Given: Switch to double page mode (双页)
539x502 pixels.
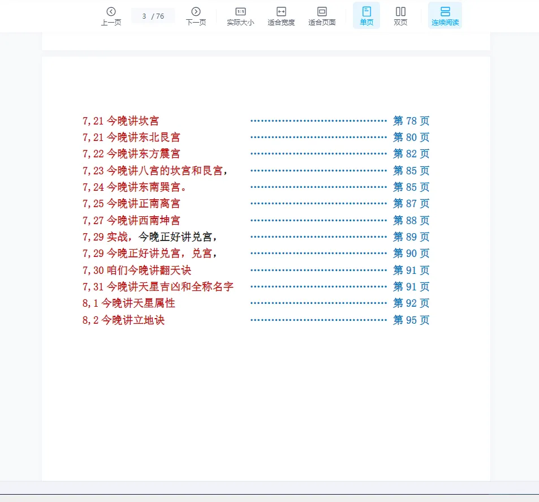Looking at the screenshot, I should click(x=400, y=16).
